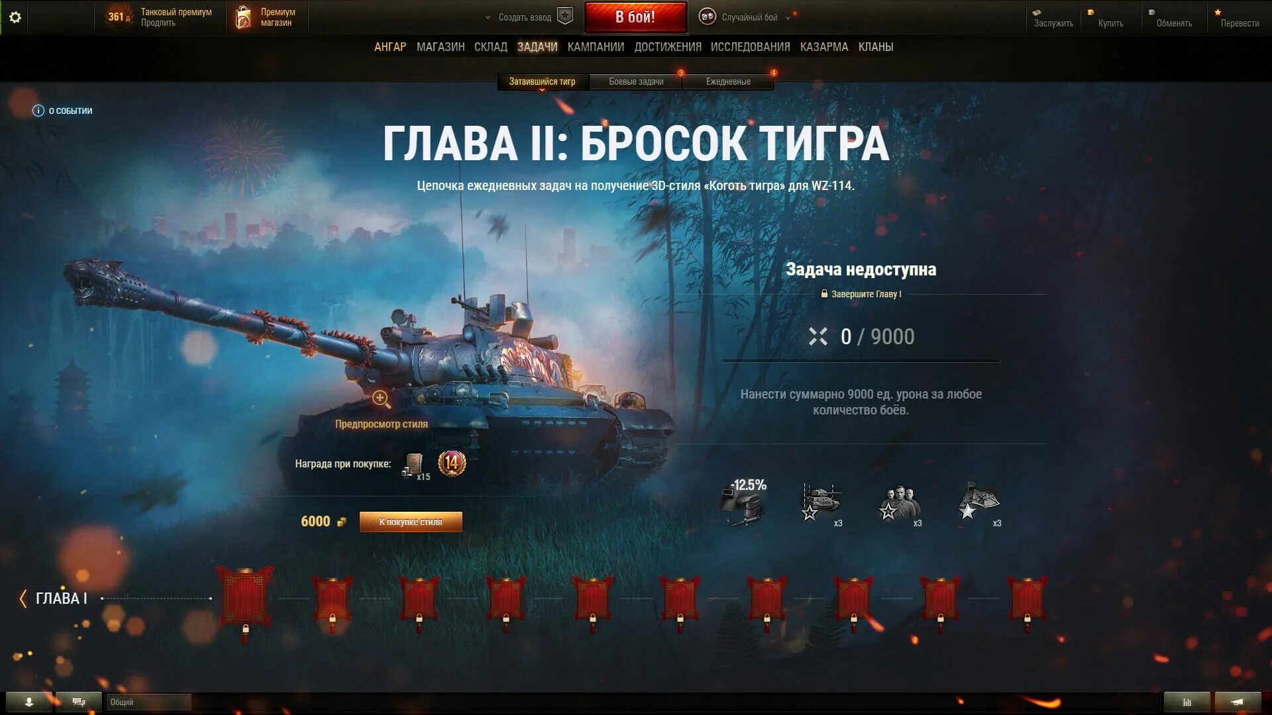Screen dimensions: 1272x715
Task: Click the level 14 battle pass badge
Action: coord(452,463)
